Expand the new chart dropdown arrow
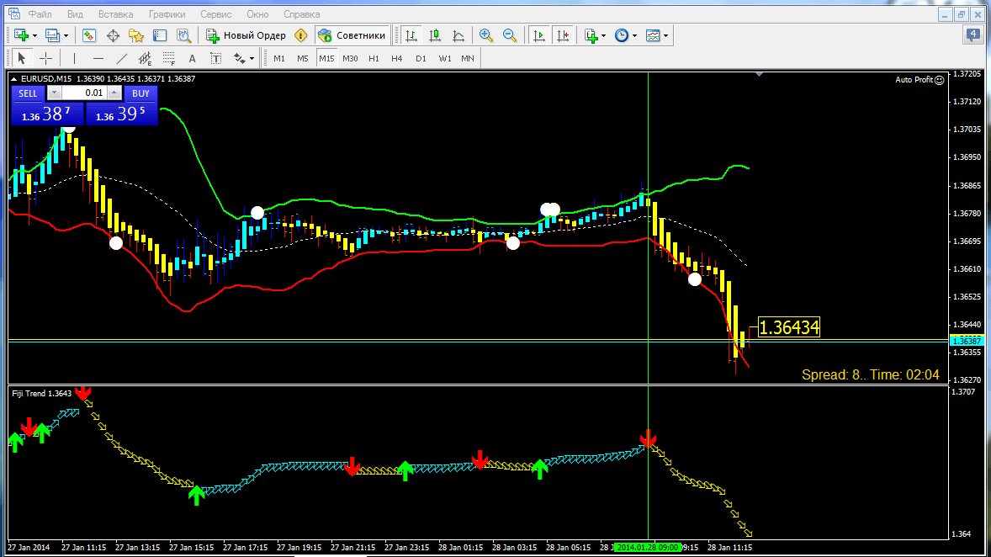This screenshot has width=991, height=557. (x=34, y=35)
